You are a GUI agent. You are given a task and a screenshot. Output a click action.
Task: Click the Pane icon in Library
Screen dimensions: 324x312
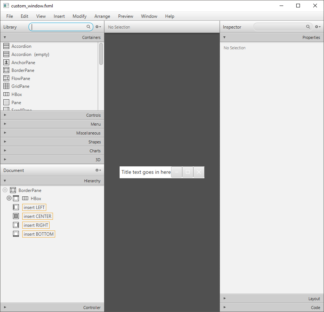pos(6,102)
